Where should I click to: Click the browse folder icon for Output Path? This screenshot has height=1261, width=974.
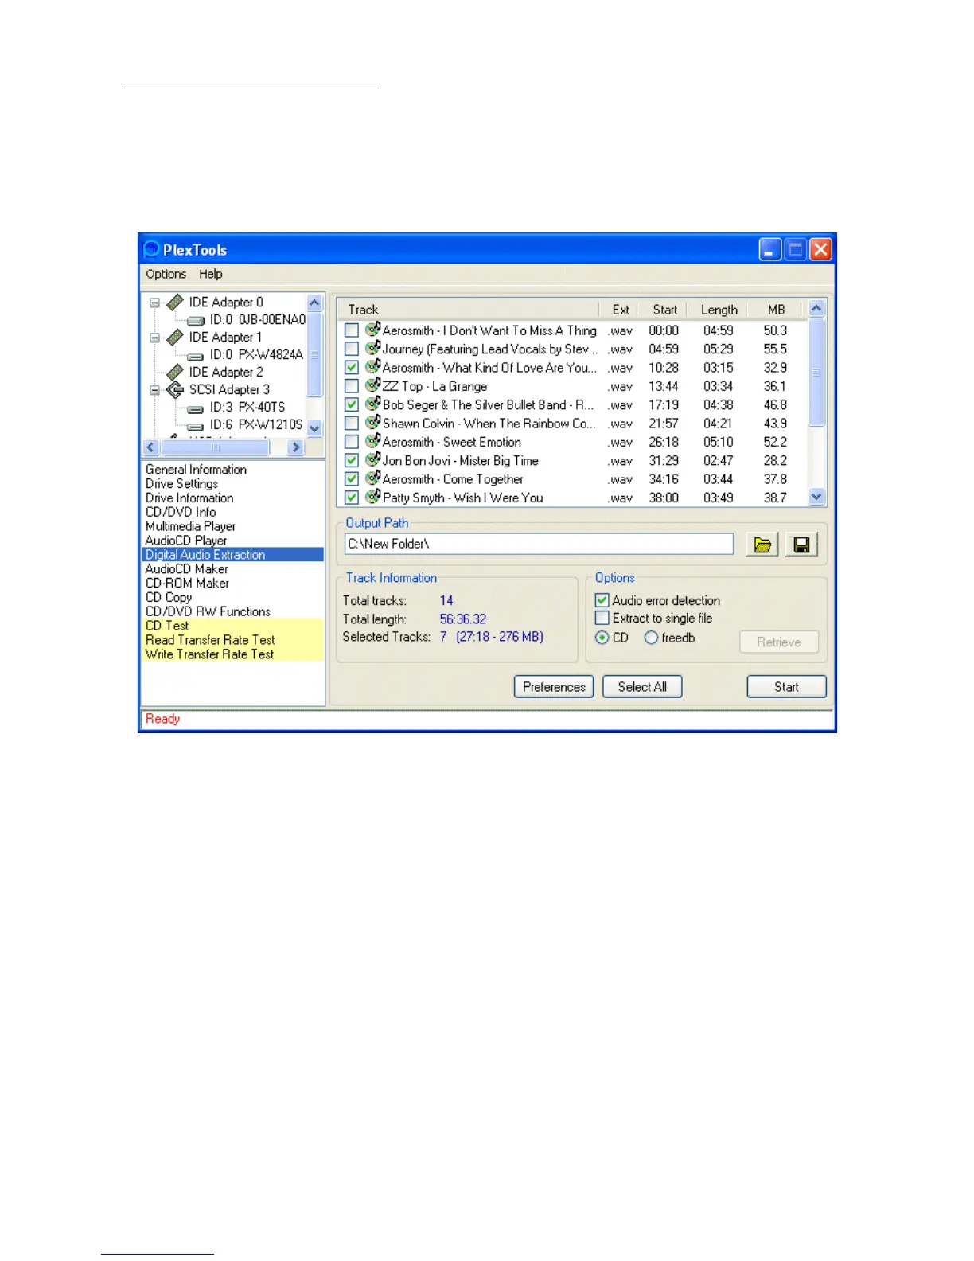762,545
